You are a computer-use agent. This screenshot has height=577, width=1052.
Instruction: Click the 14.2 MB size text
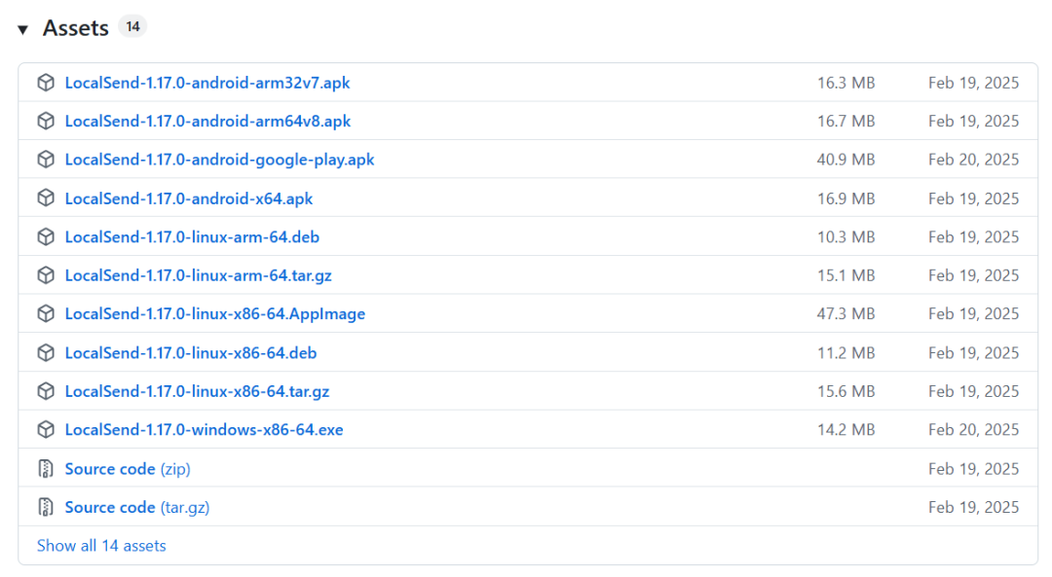click(x=846, y=429)
